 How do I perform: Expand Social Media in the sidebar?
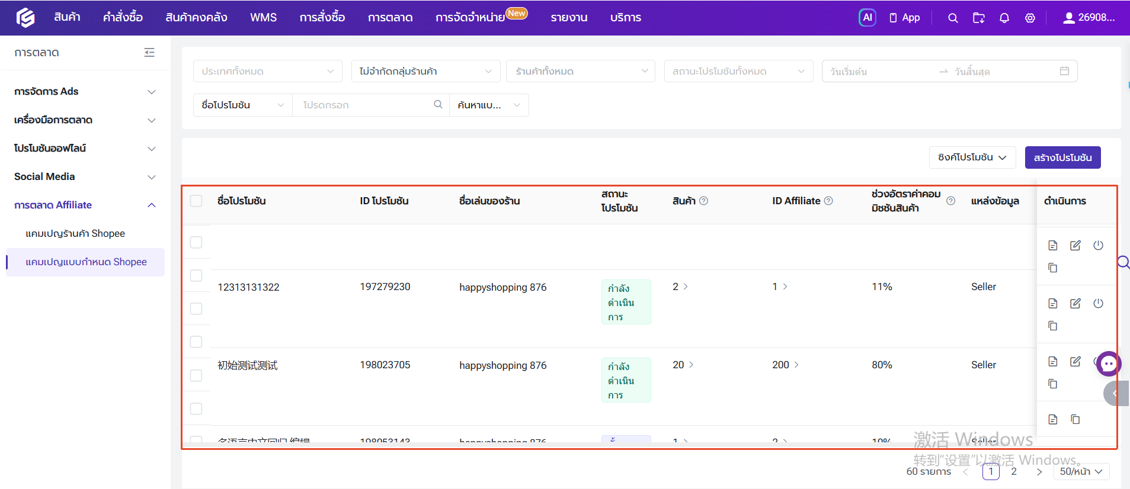click(85, 177)
